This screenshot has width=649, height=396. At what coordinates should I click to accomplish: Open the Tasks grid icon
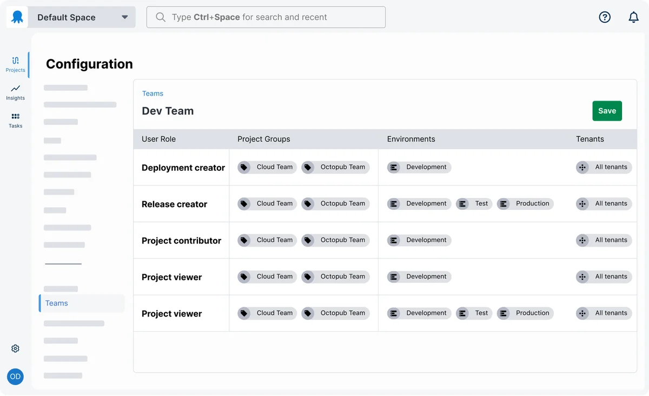[x=15, y=120]
